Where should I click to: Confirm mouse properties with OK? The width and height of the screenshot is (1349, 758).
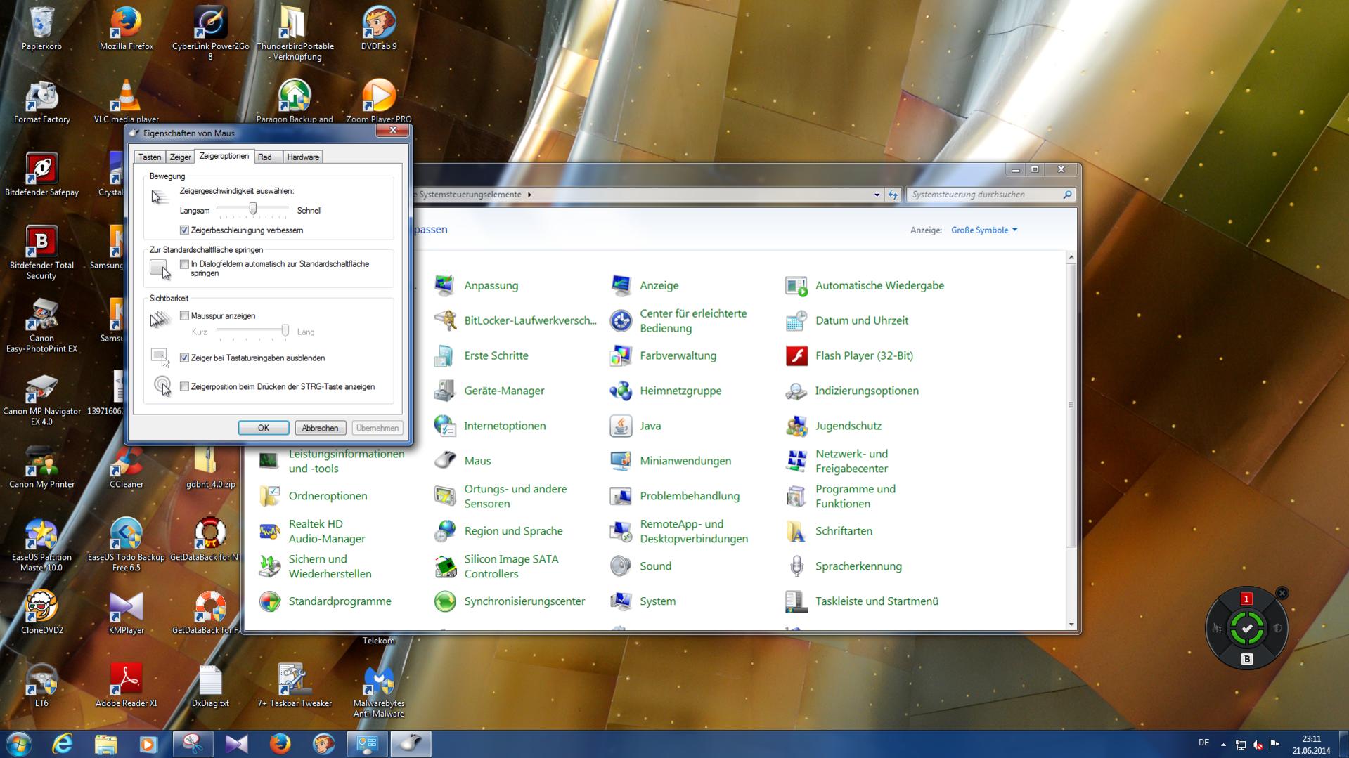(264, 428)
